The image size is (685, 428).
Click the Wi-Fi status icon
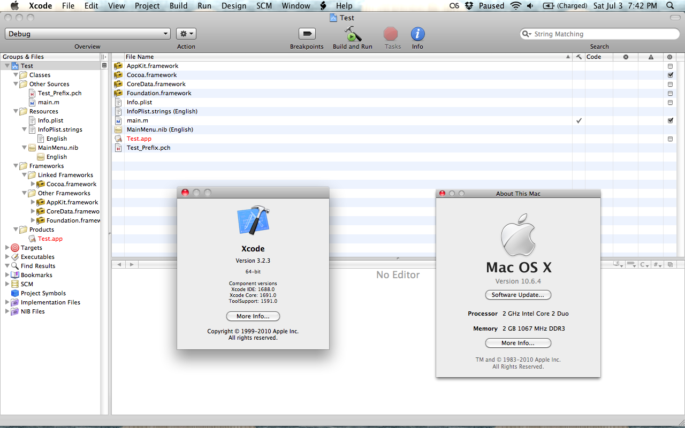[x=516, y=6]
